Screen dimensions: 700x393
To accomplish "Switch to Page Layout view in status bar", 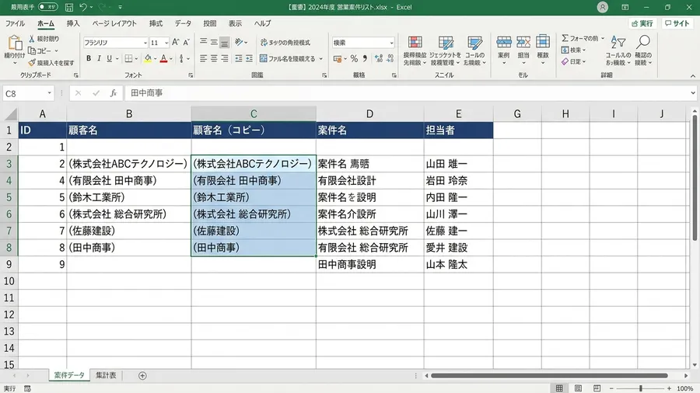I will 578,388.
